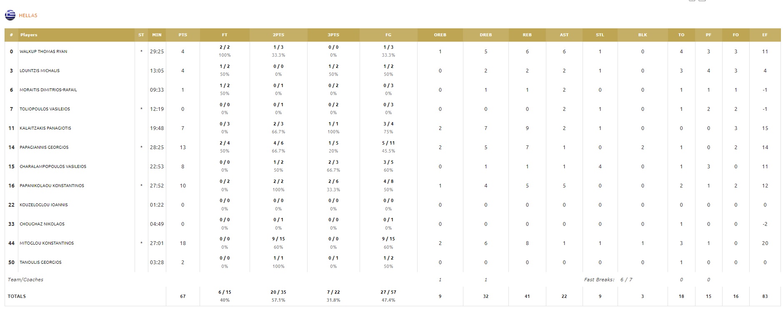The height and width of the screenshot is (310, 783).
Task: Click the TOTALS row label
Action: tap(17, 296)
